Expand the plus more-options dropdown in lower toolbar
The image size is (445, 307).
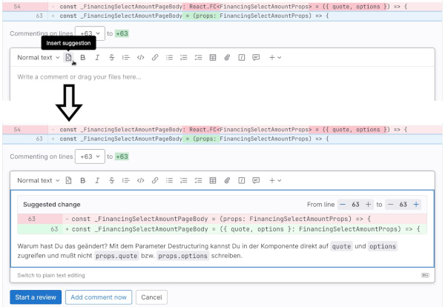[274, 180]
